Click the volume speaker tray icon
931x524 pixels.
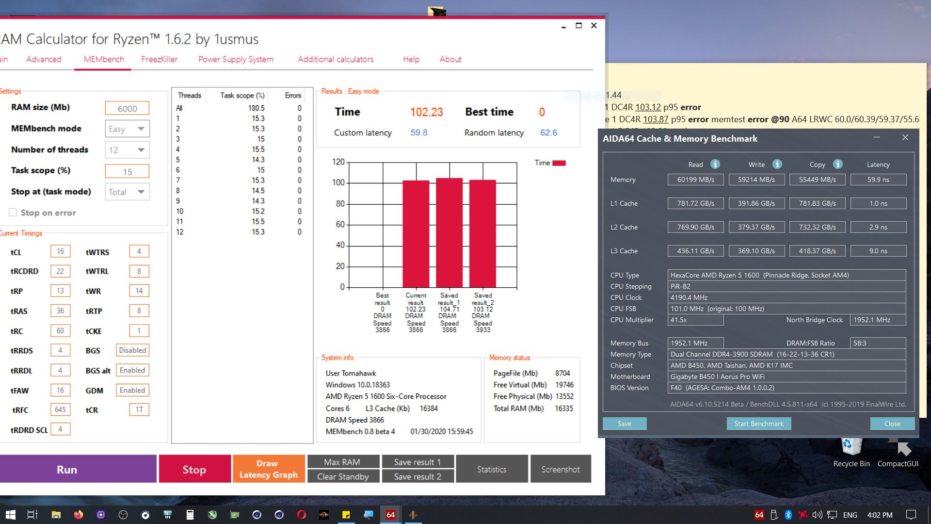(817, 515)
